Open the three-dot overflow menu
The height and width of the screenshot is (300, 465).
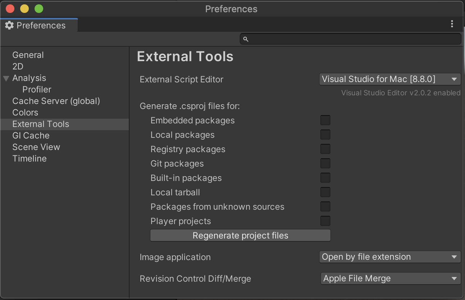pyautogui.click(x=452, y=23)
